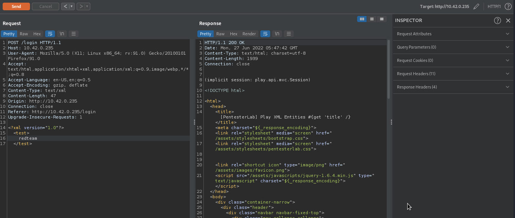Click the Response/Inspector divider handle dots

tap(391, 122)
